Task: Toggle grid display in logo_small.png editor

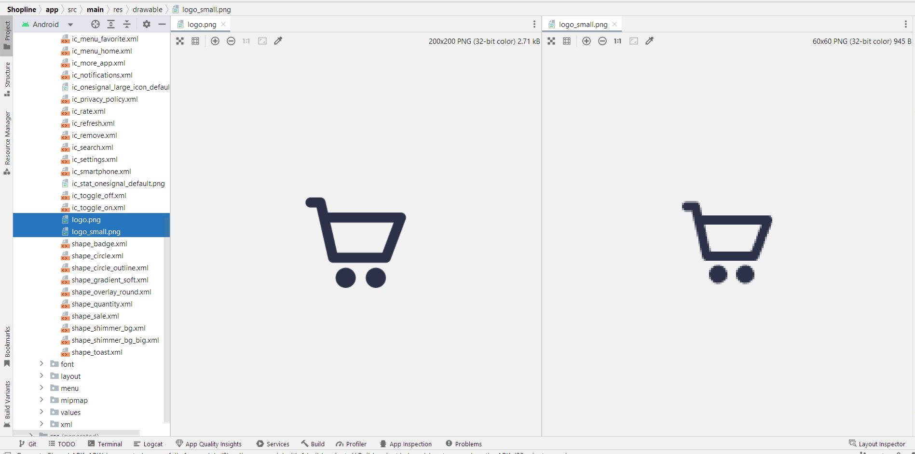Action: 567,41
